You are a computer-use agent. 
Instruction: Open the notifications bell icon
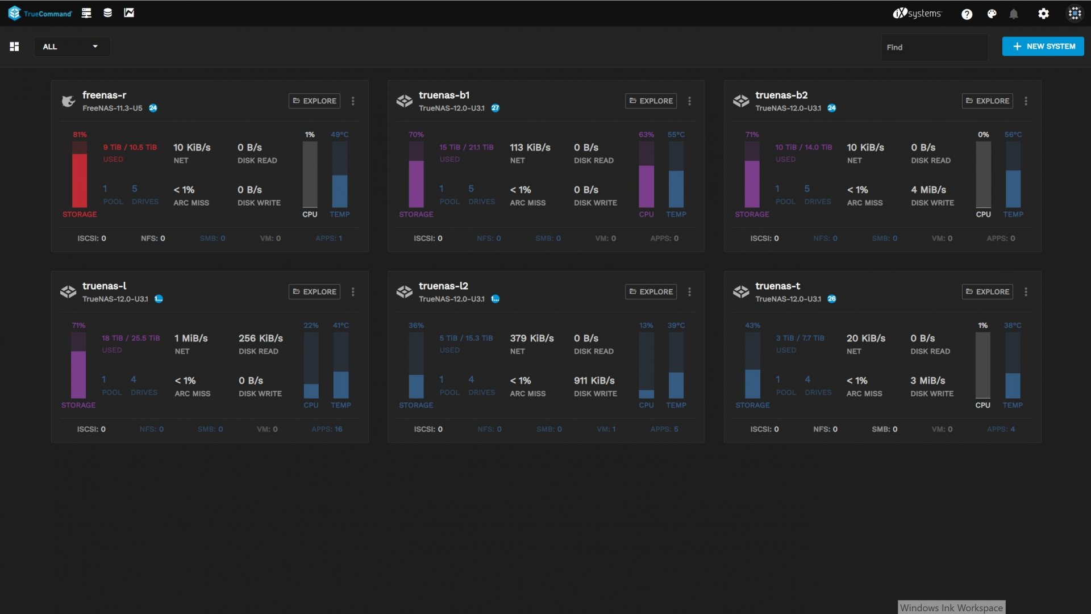click(1014, 14)
